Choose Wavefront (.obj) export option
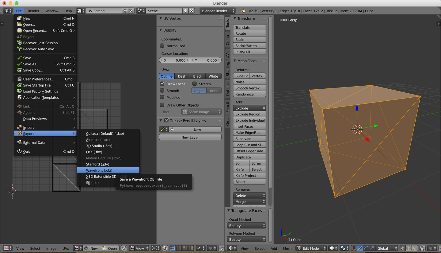This screenshot has width=441, height=253. click(108, 170)
